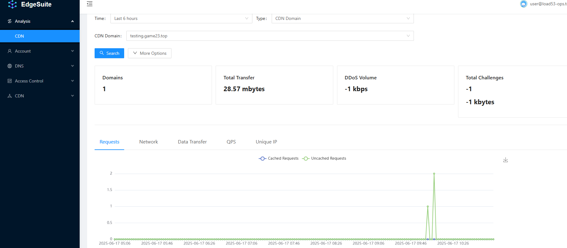Click the blue Search button
The height and width of the screenshot is (248, 567).
pos(109,53)
